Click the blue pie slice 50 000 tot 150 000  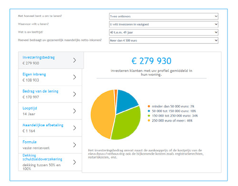point(127,101)
